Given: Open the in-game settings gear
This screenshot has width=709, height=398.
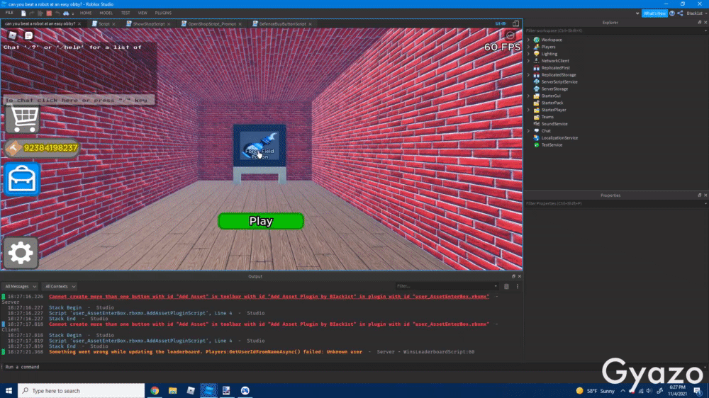Looking at the screenshot, I should [21, 253].
